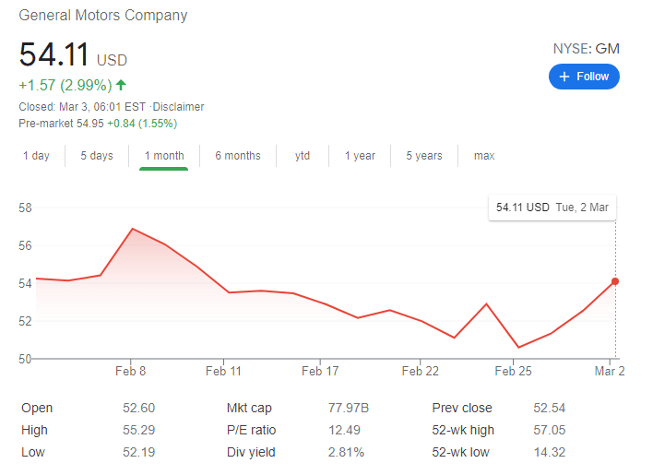Click the Closed: Mar 3, 06:01 EST text
Screen dimensions: 653x475
click(82, 107)
